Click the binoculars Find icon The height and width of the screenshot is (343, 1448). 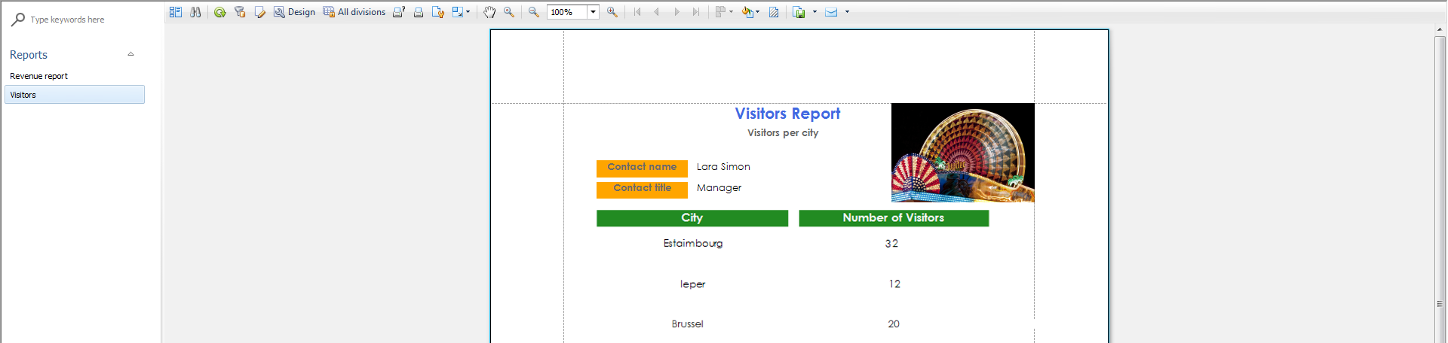[195, 12]
